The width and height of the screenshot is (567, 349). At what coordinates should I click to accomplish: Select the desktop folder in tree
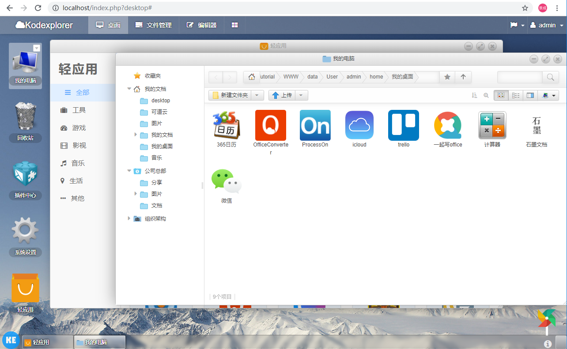point(161,101)
